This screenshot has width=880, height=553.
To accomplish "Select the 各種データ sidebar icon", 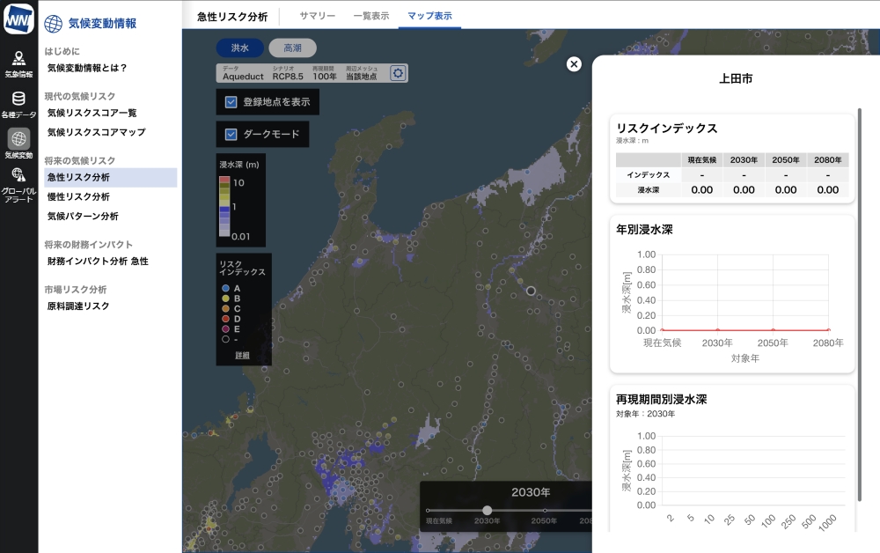I will (18, 104).
